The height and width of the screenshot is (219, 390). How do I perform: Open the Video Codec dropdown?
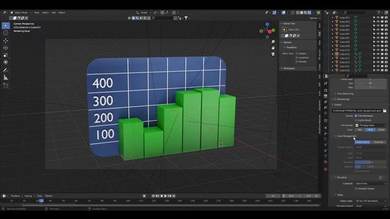(370, 201)
